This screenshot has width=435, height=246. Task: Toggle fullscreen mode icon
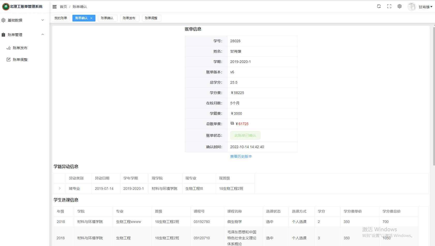[389, 6]
